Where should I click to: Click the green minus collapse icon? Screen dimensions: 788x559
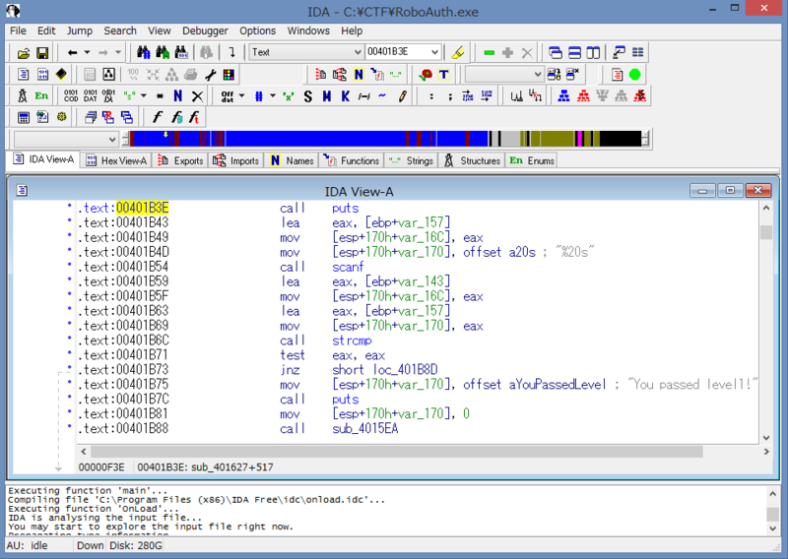pos(489,52)
